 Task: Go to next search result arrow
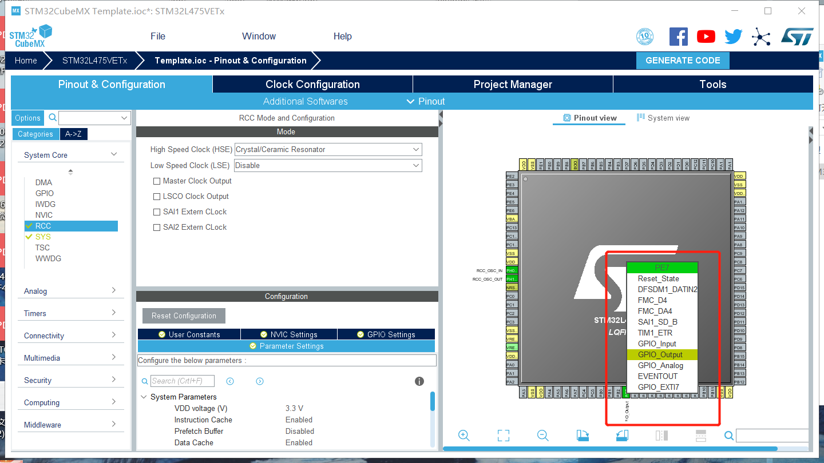click(x=260, y=381)
